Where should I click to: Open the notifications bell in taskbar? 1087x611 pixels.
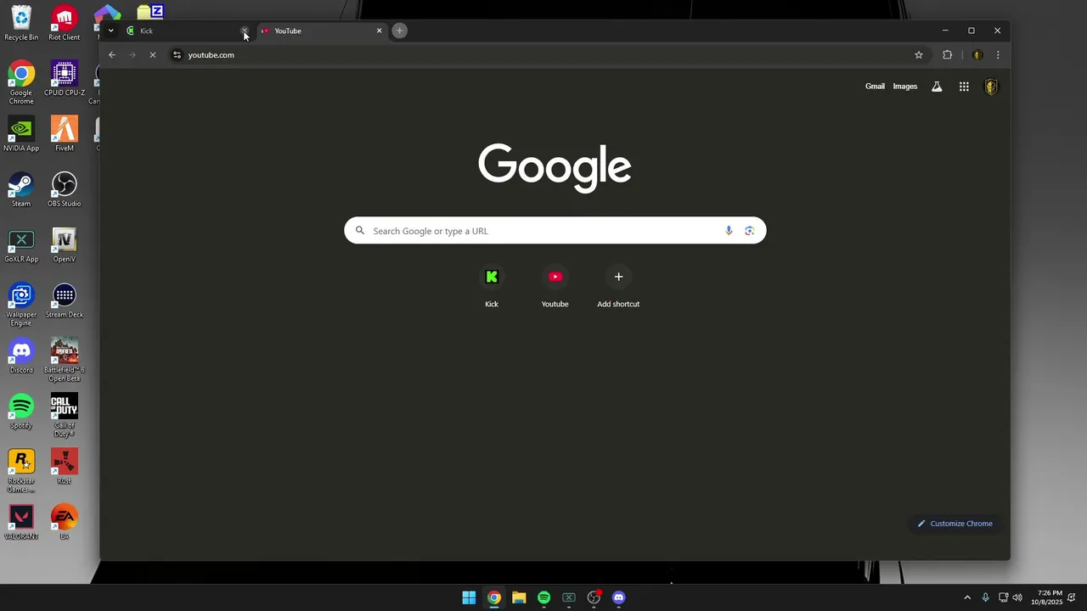[x=1073, y=597]
